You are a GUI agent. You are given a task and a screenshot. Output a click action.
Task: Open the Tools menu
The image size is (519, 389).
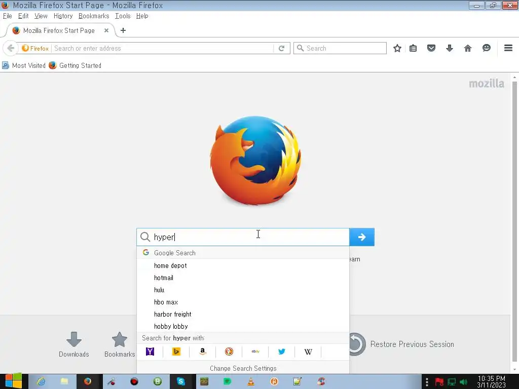click(123, 16)
